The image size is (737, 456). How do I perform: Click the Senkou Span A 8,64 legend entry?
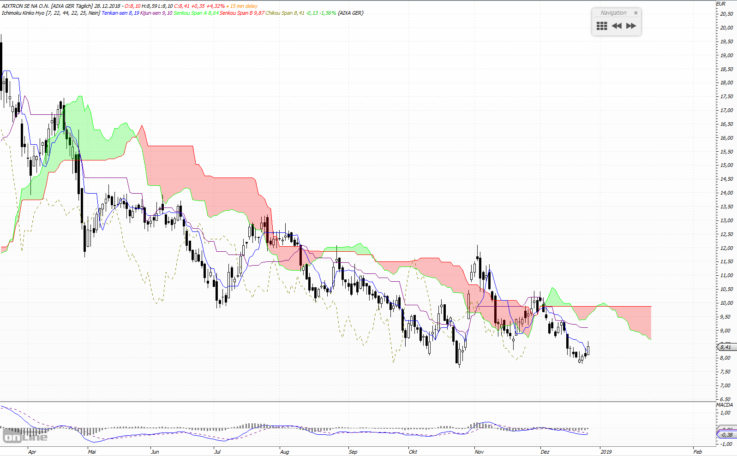point(196,13)
